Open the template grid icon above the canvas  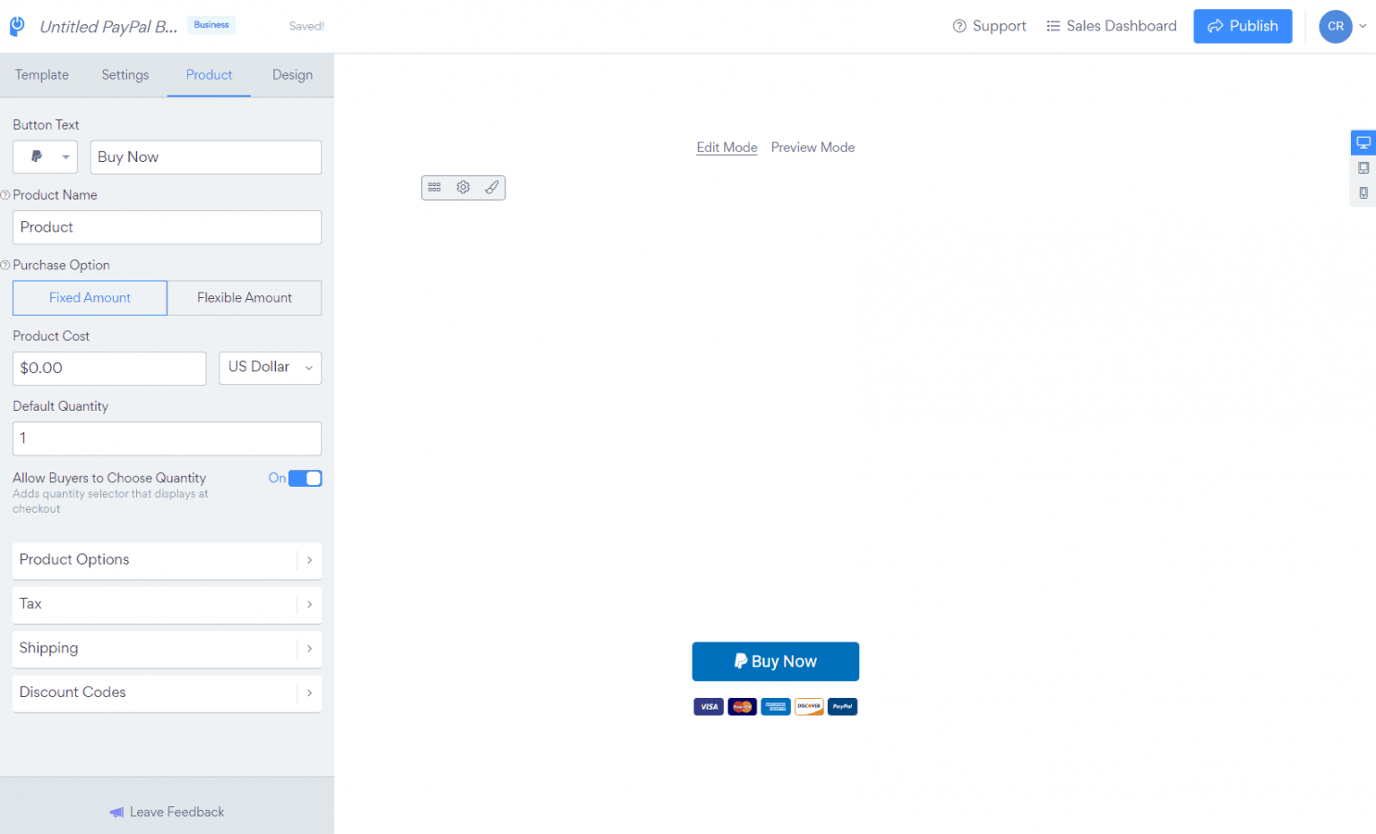[x=434, y=187]
